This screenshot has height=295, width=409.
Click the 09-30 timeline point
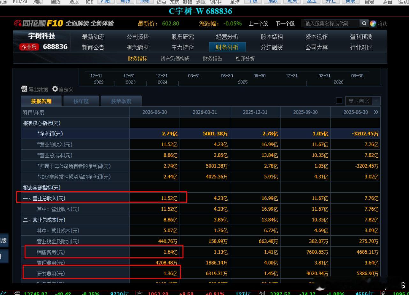point(259,76)
